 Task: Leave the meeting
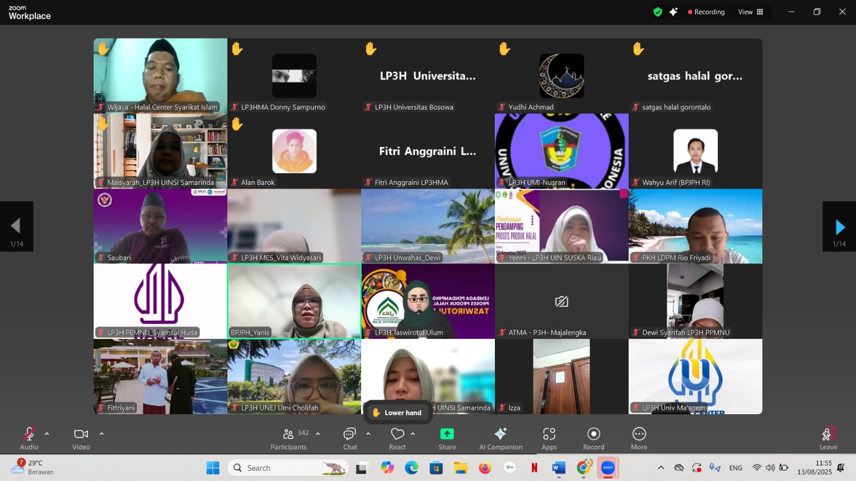[x=828, y=438]
